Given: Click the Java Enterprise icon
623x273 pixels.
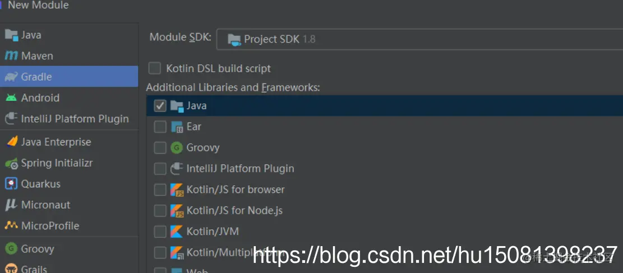Looking at the screenshot, I should 12,142.
